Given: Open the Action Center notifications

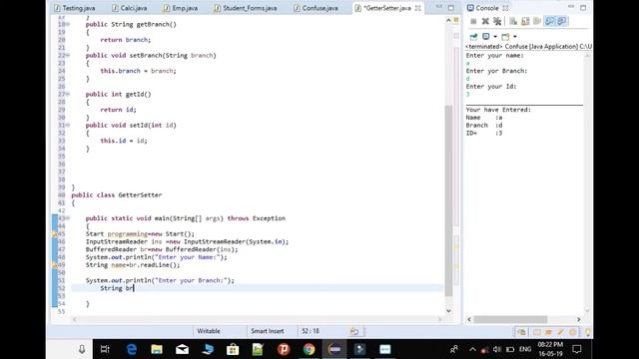Looking at the screenshot, I should tap(577, 349).
